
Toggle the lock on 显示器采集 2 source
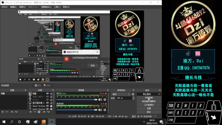(x=51, y=103)
